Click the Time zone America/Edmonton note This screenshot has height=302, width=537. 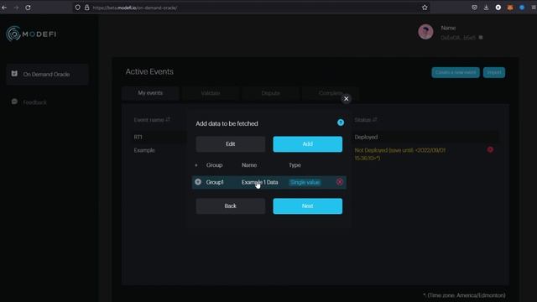point(464,295)
